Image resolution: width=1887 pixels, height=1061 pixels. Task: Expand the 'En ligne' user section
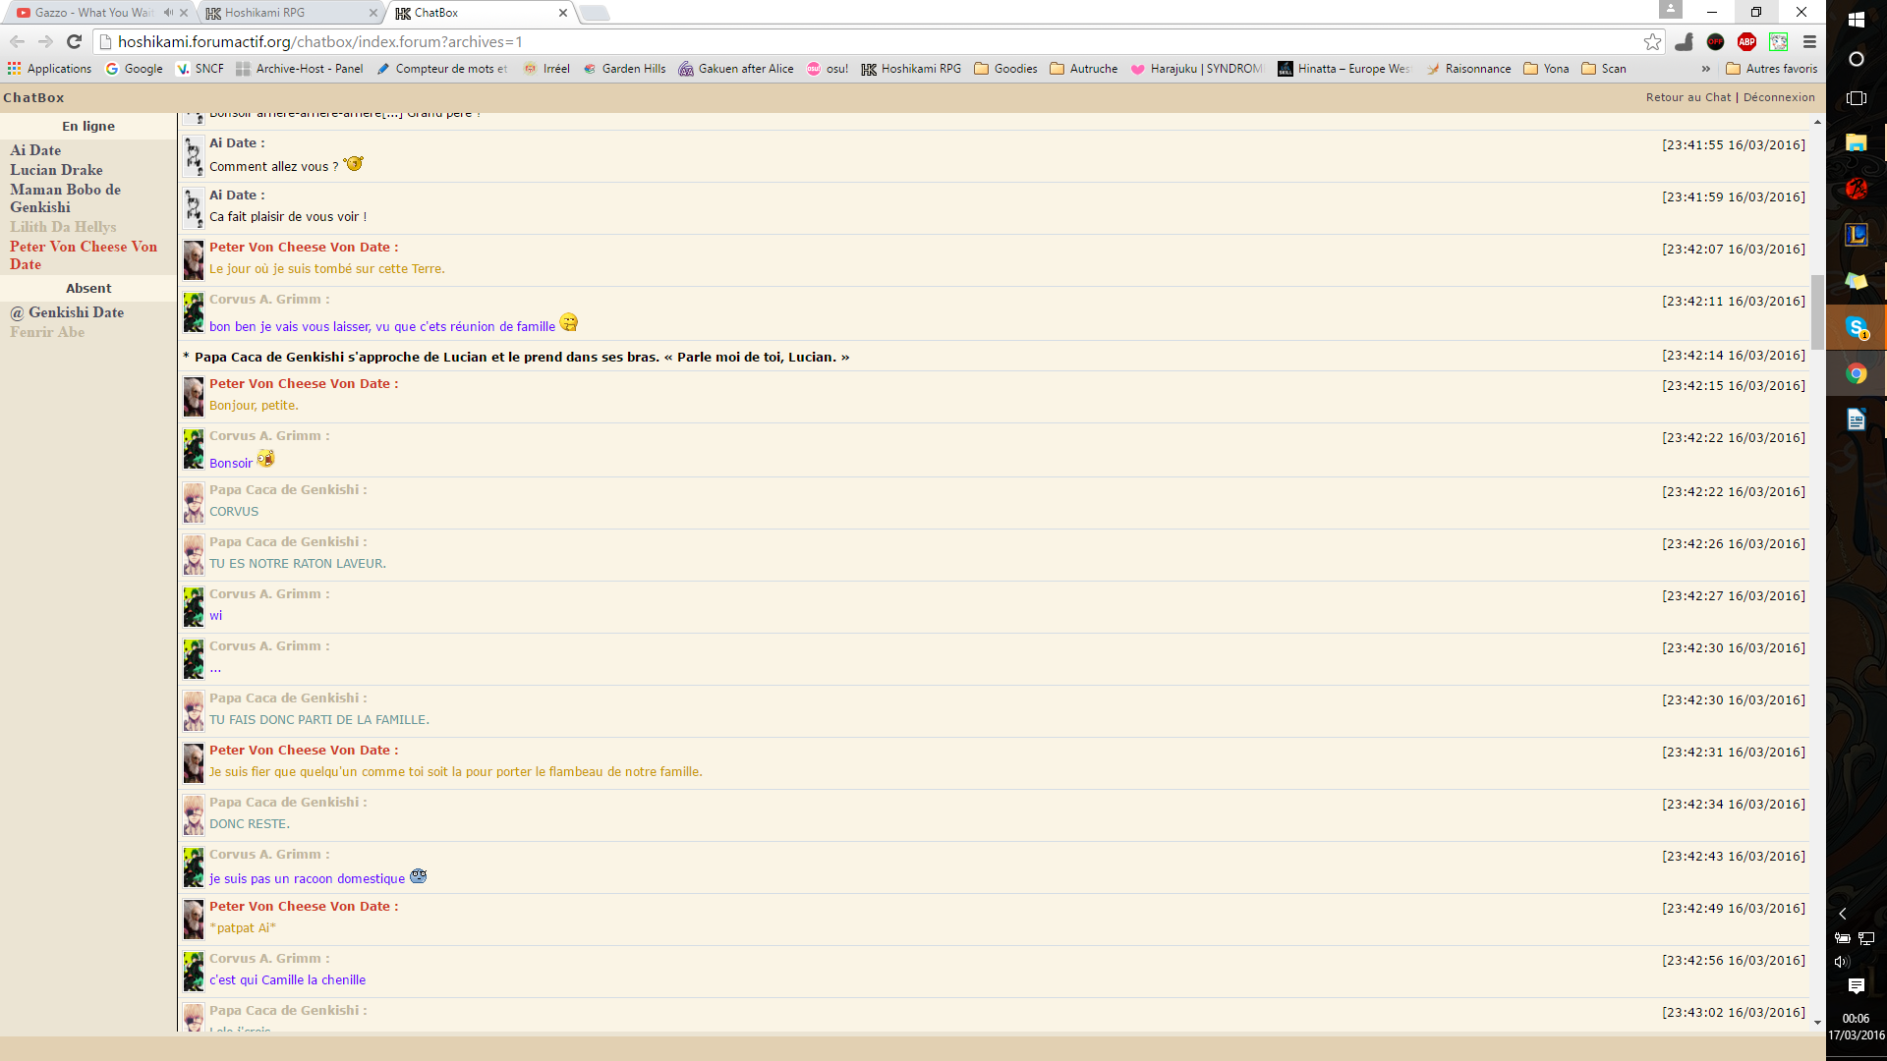click(88, 126)
